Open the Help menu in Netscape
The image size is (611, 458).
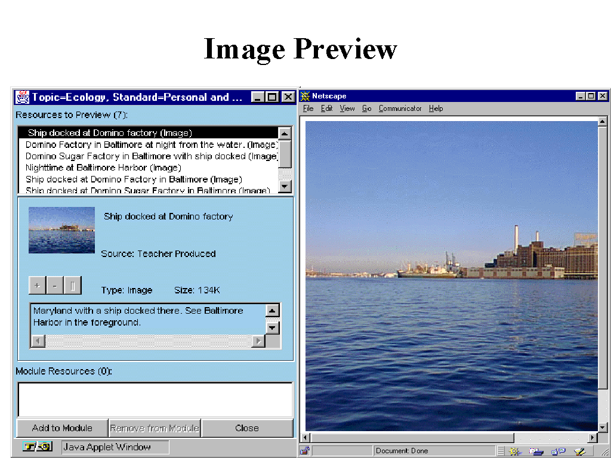[x=436, y=109]
